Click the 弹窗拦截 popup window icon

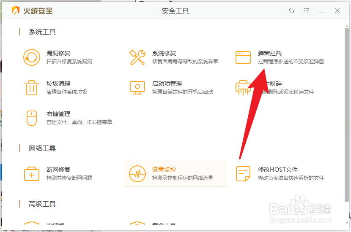[x=243, y=57]
